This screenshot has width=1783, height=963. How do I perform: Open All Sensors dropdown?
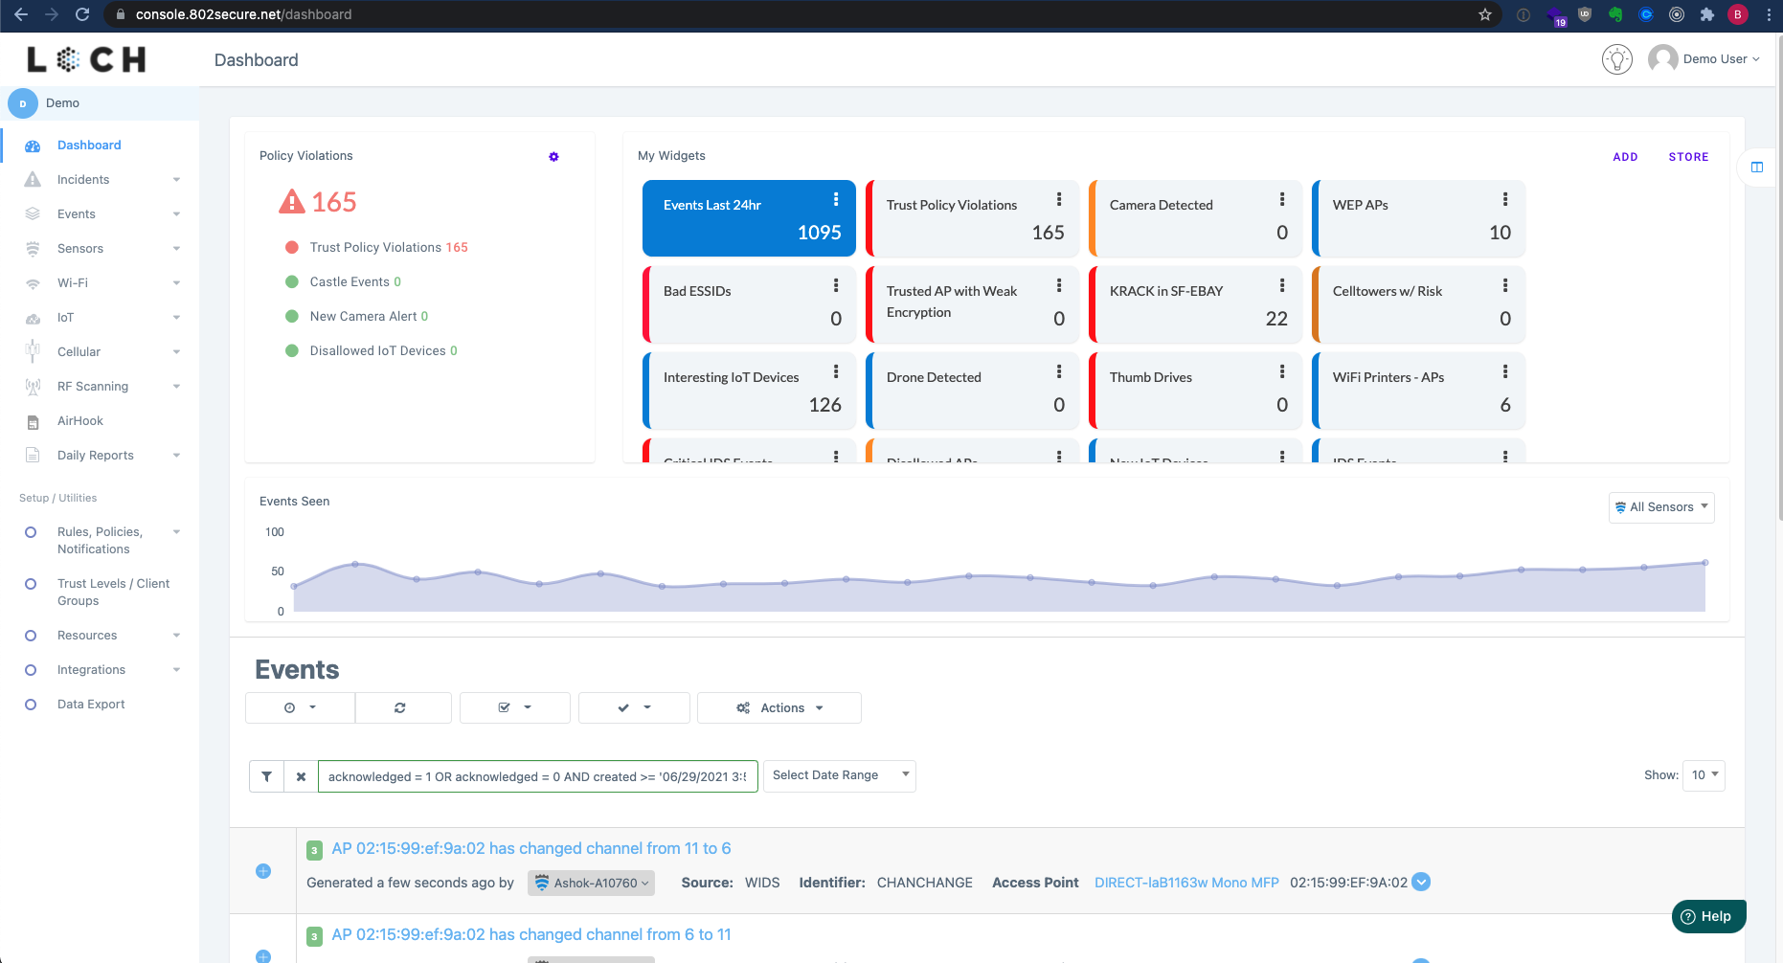coord(1661,507)
